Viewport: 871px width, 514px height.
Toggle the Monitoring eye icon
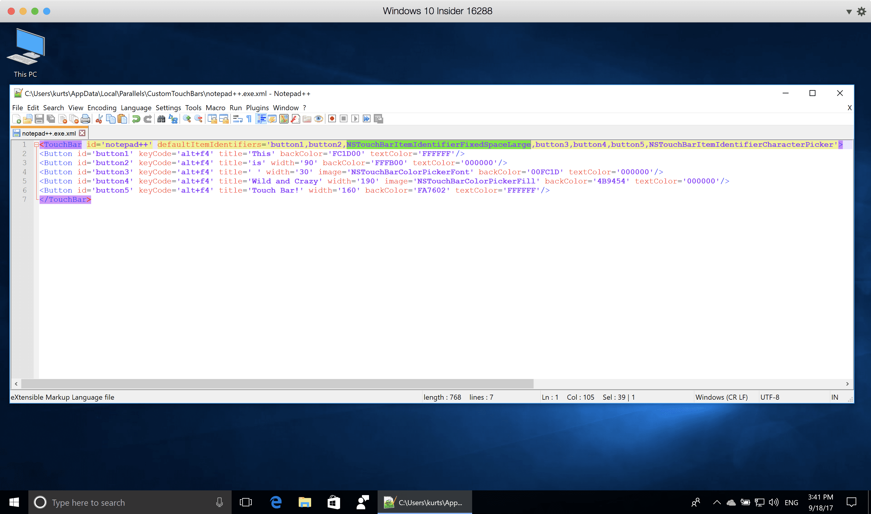[x=318, y=119]
